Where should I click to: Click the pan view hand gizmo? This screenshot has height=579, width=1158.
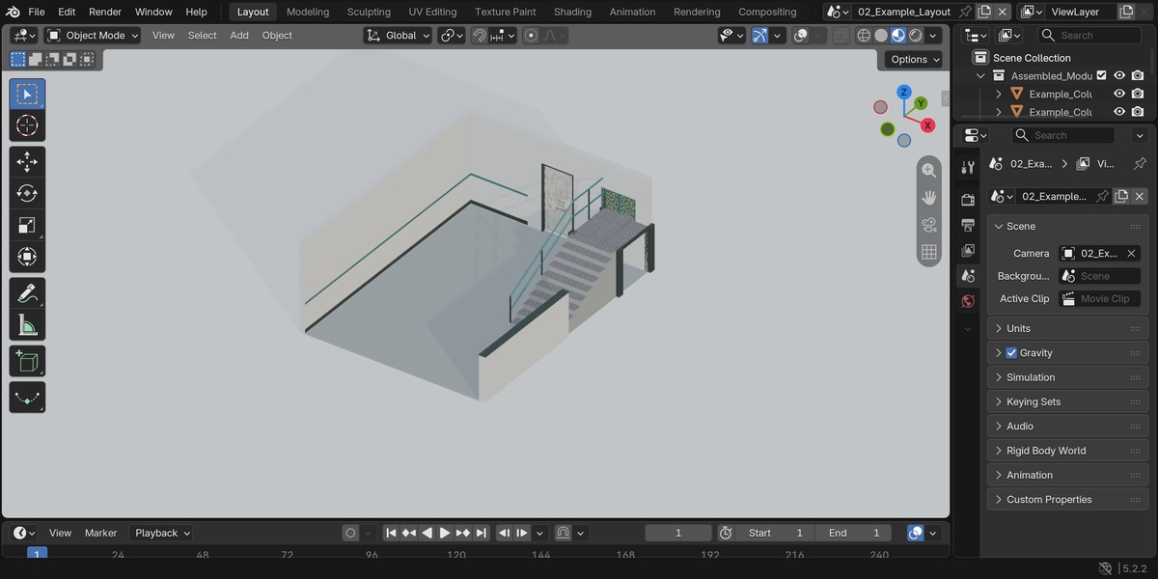pyautogui.click(x=929, y=197)
